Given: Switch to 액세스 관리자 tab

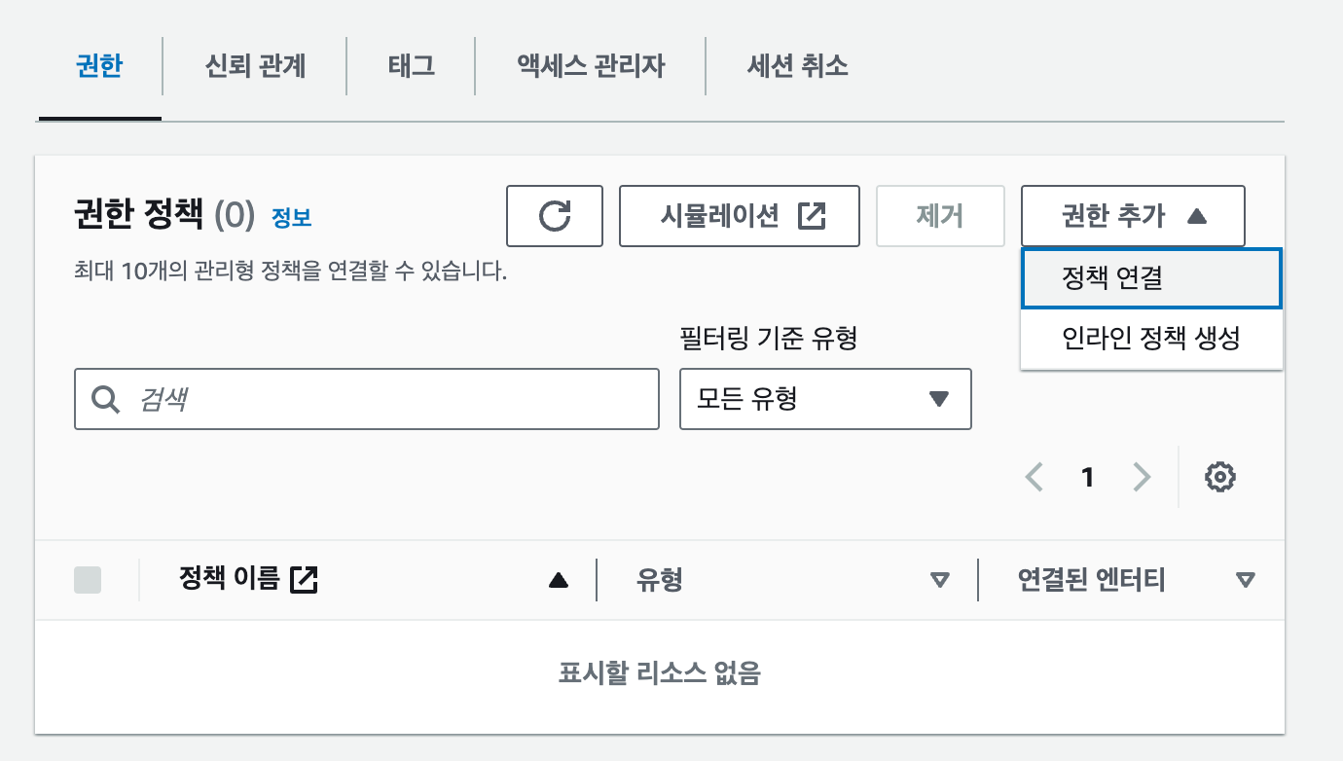Looking at the screenshot, I should point(591,66).
